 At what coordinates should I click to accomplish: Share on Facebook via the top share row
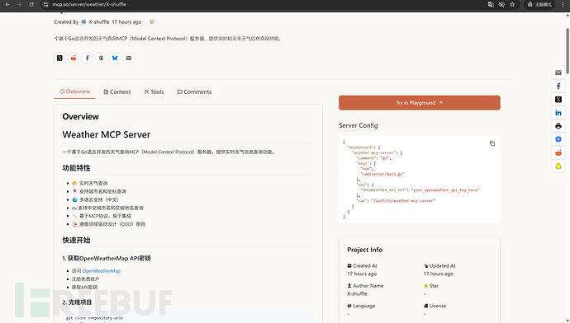point(88,58)
